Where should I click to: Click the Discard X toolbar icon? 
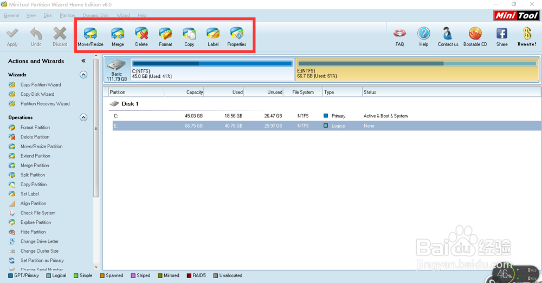pos(60,34)
